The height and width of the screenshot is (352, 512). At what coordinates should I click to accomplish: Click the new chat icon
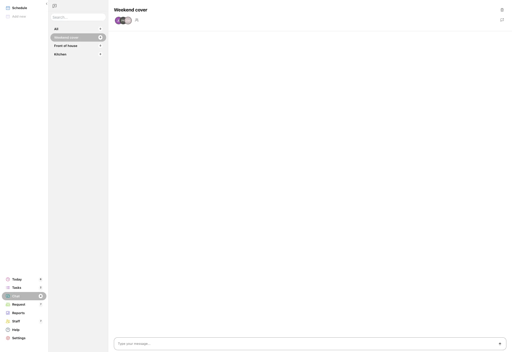click(x=55, y=6)
